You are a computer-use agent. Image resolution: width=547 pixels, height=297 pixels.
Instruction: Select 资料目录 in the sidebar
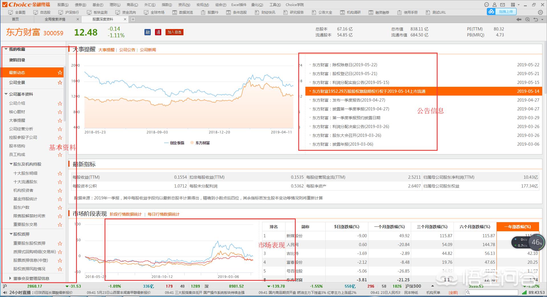tap(17, 60)
